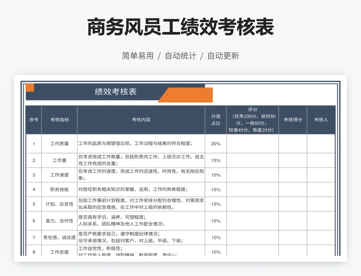Click the empty 评分 cell for 工作质量
361x276 pixels.
click(x=253, y=144)
